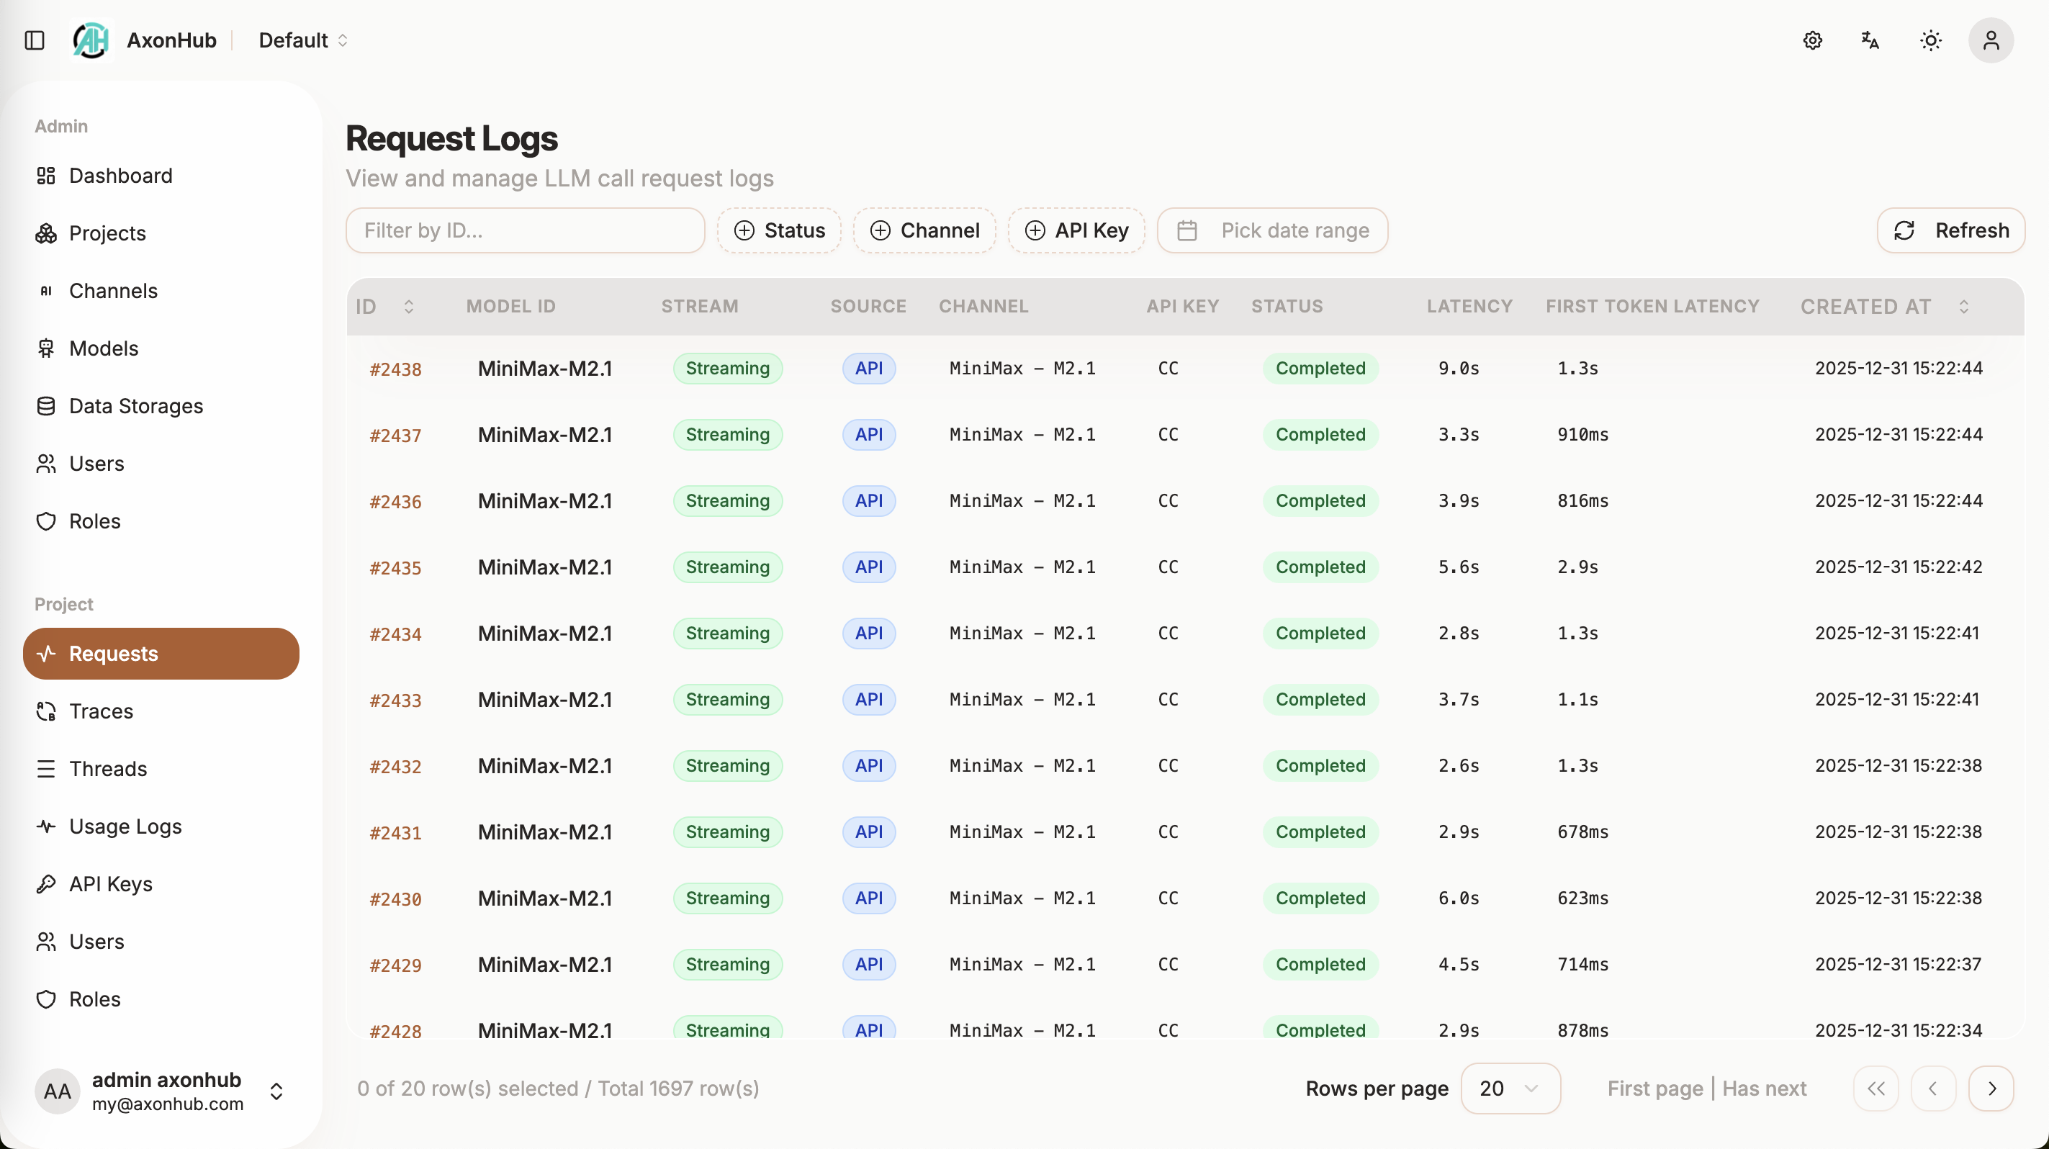Refresh the request logs
Screen dimensions: 2049x1149
(1950, 230)
